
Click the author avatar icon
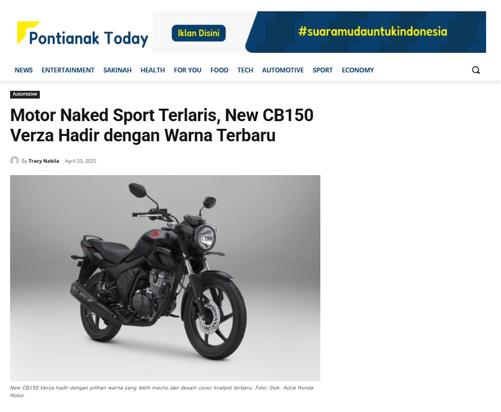[x=14, y=160]
